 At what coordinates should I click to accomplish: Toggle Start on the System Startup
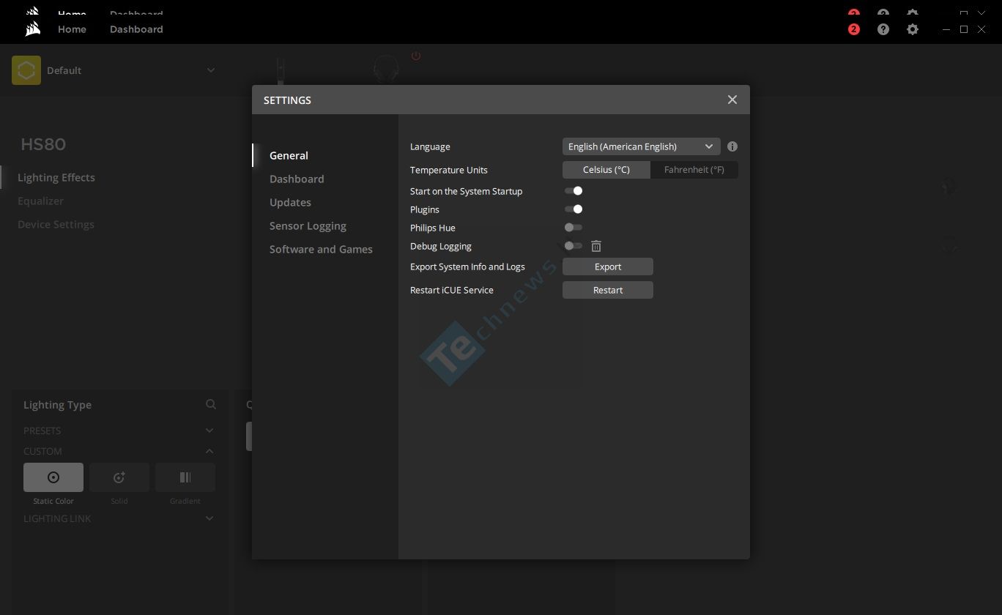coord(574,191)
